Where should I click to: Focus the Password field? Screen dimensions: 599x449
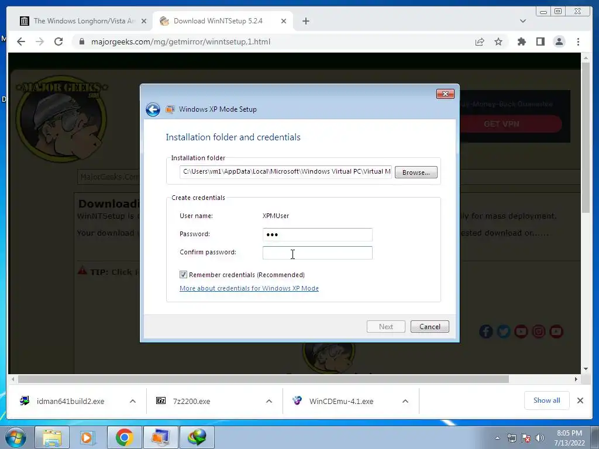click(x=318, y=234)
